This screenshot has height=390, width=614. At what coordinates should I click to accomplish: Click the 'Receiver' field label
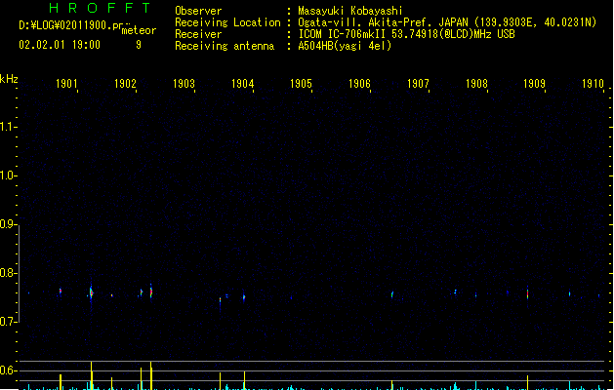click(198, 34)
